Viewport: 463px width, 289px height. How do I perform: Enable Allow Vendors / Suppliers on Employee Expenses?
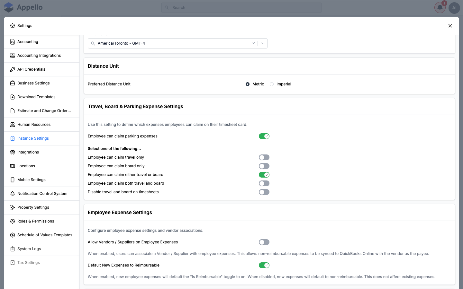point(264,242)
